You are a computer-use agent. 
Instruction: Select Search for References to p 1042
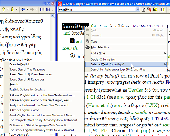(x=126, y=69)
